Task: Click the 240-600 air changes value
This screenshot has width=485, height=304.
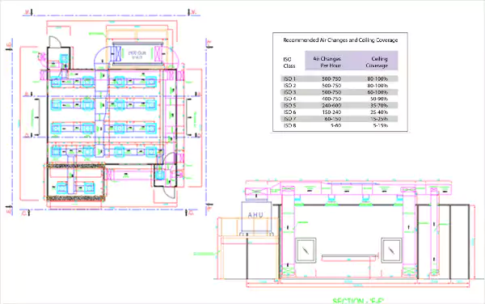Action: (x=331, y=105)
